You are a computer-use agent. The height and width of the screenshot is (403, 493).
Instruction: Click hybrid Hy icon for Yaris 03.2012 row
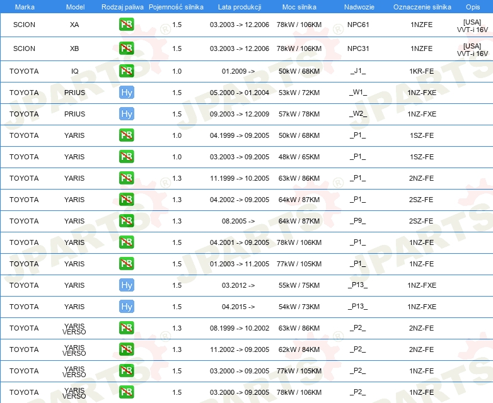pos(126,285)
